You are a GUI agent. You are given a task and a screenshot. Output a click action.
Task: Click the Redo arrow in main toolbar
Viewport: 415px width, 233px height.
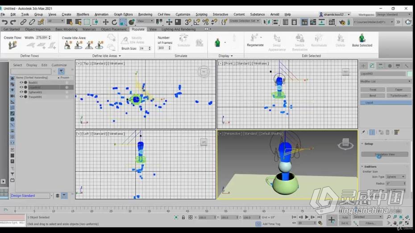point(13,22)
